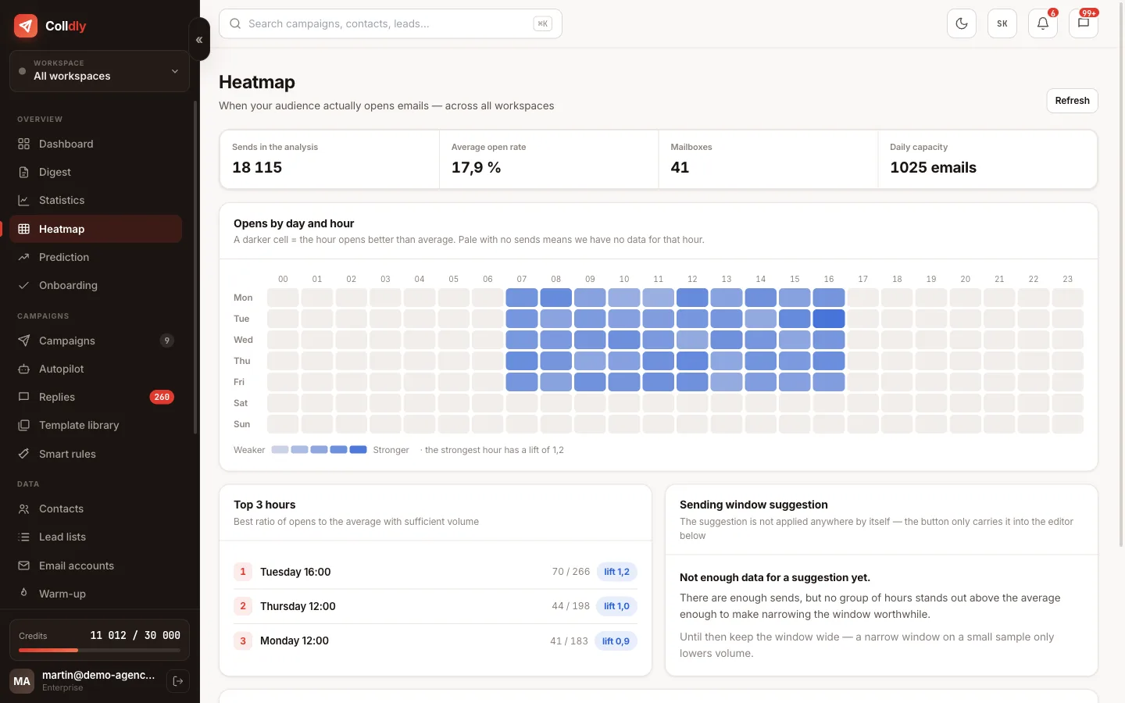This screenshot has height=703, width=1125.
Task: Click the Replies chat icon
Action: pos(24,397)
